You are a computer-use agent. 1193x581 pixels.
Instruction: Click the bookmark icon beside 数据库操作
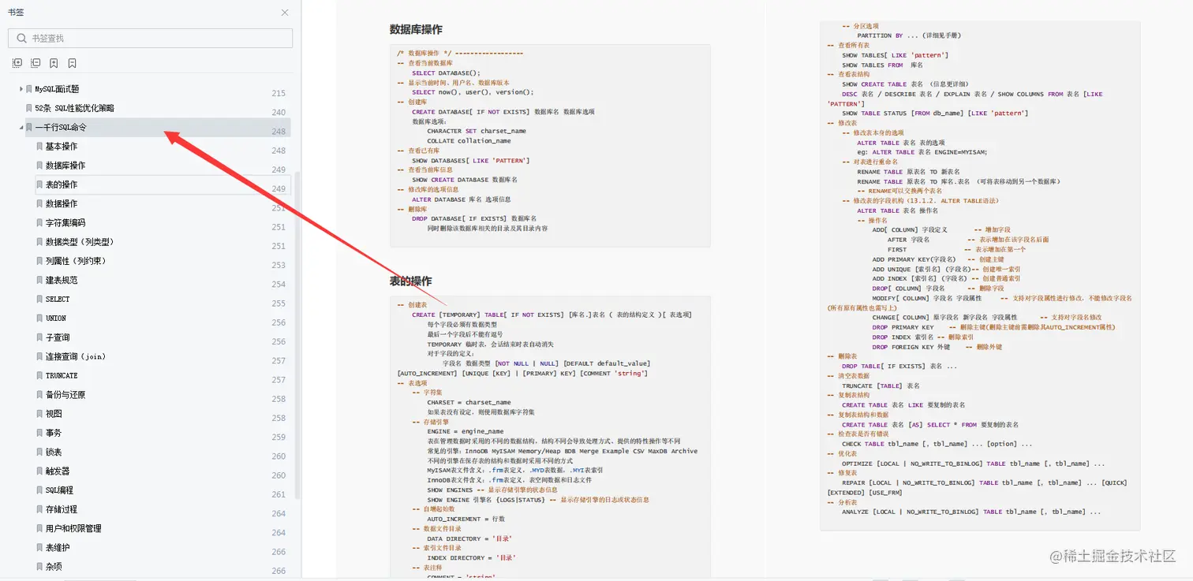coord(39,166)
